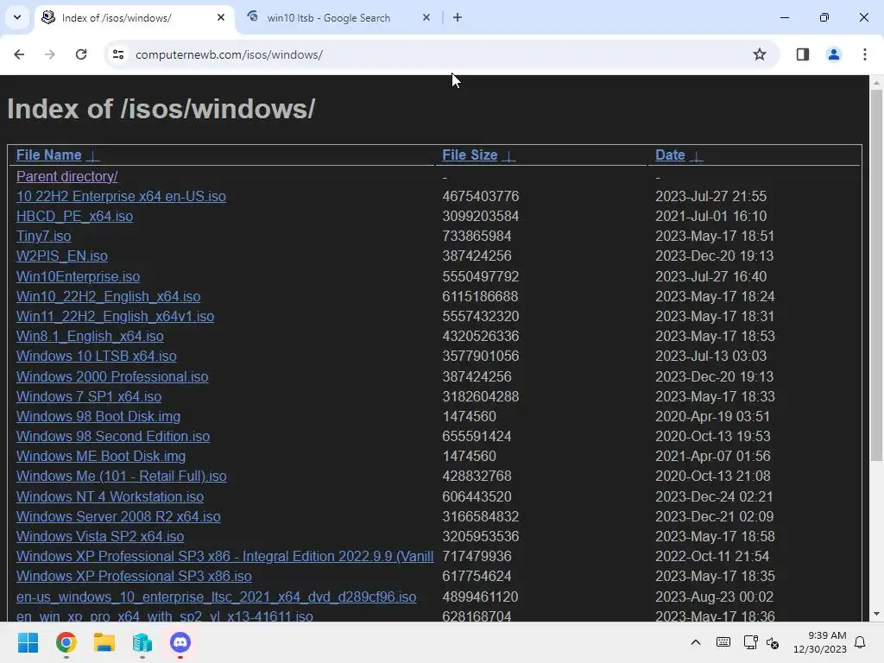Screen dimensions: 884x663
Task: Select date 2023-Jul-13 03:03
Action: click(x=710, y=357)
